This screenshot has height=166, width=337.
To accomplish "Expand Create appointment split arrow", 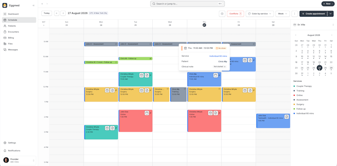I will pos(331,13).
